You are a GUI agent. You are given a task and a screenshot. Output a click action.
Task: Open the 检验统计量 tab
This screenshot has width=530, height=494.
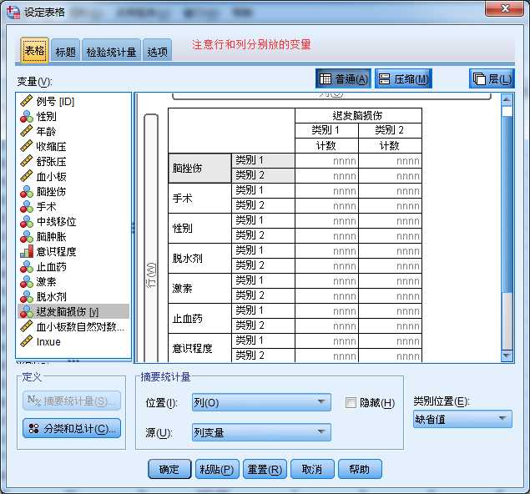point(111,52)
